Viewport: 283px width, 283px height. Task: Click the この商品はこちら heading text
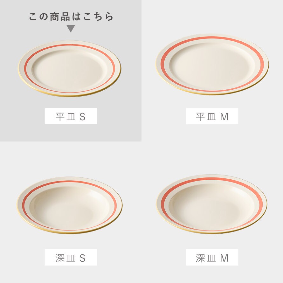point(71,17)
